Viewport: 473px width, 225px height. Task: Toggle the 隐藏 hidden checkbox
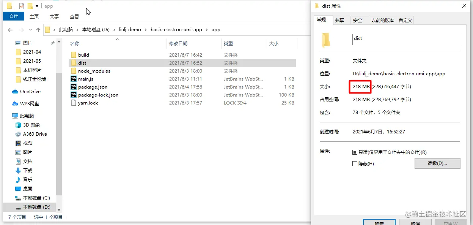point(355,163)
